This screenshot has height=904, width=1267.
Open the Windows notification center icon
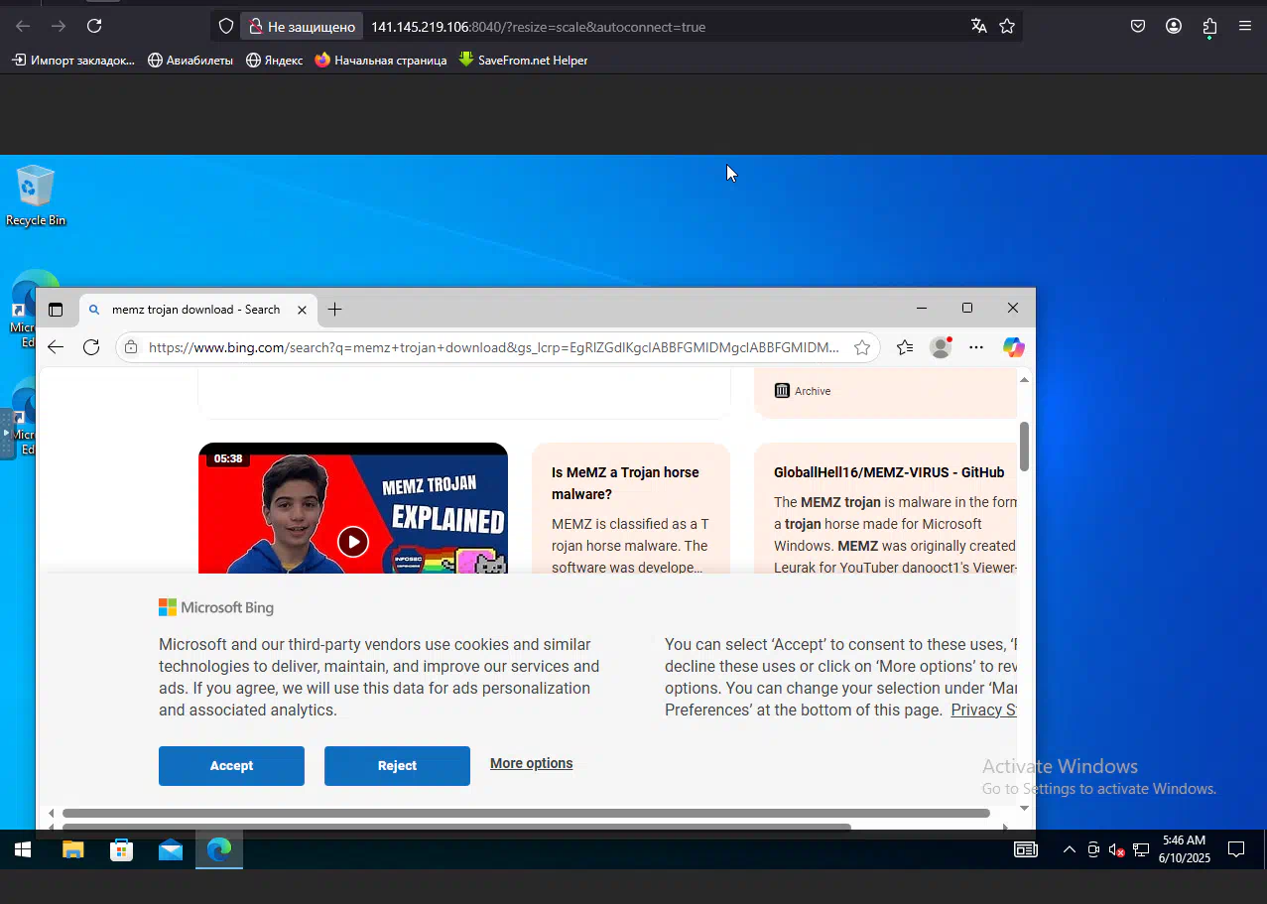click(x=1236, y=849)
